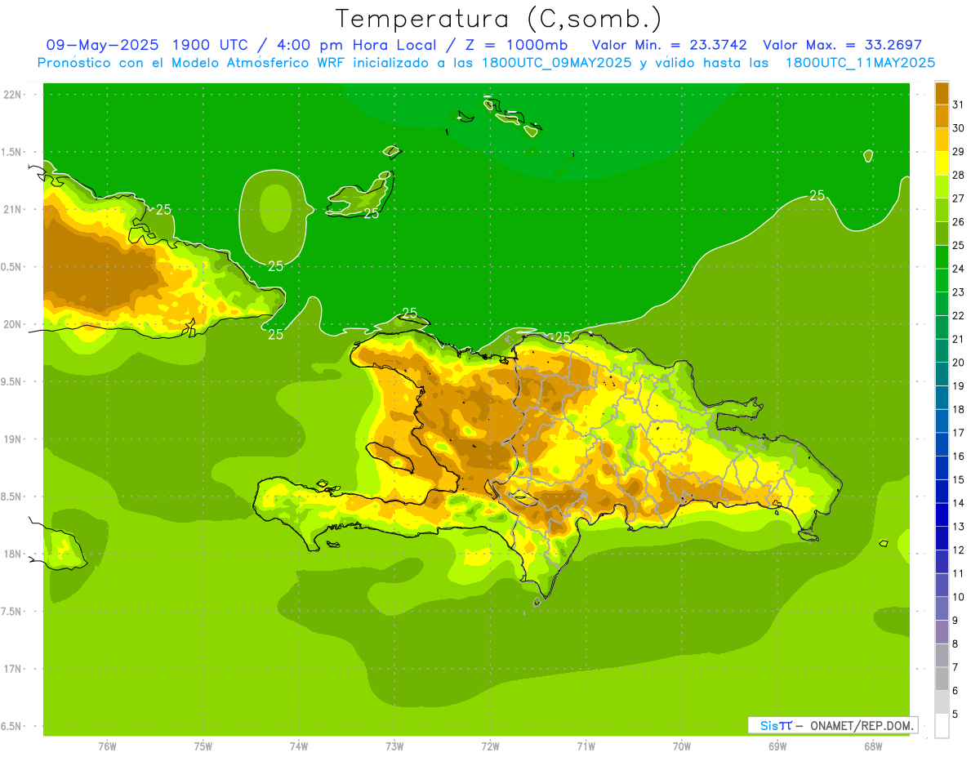The image size is (980, 757).
Task: Click the brown colorbar swatch above 31
Action: click(942, 93)
